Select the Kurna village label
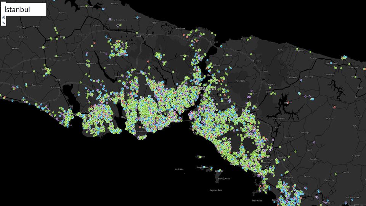Screen dimensions: 366x206 coord(280,50)
